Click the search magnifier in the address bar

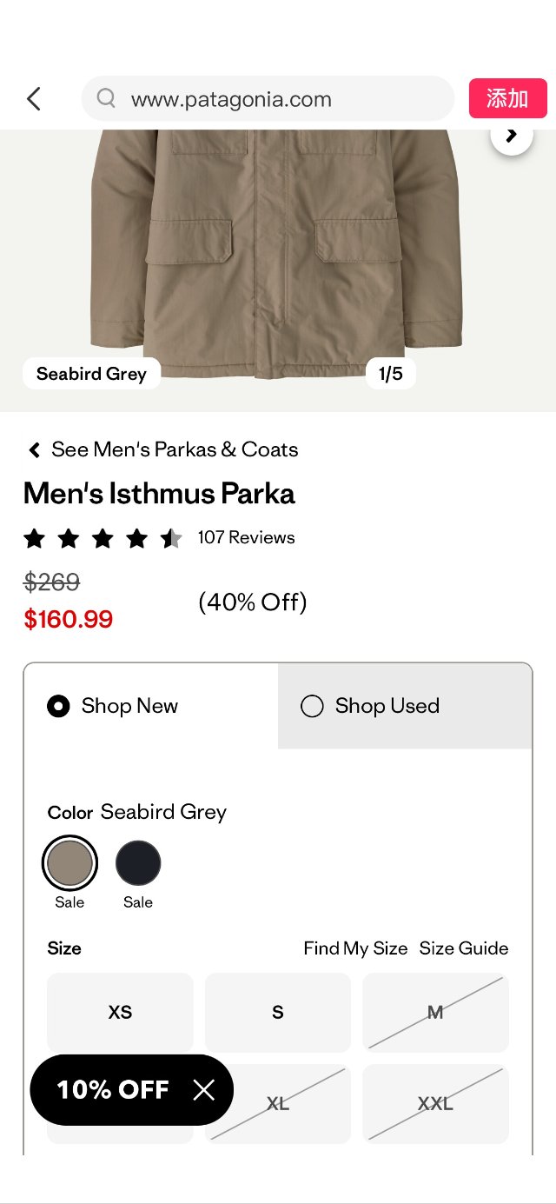pyautogui.click(x=104, y=98)
